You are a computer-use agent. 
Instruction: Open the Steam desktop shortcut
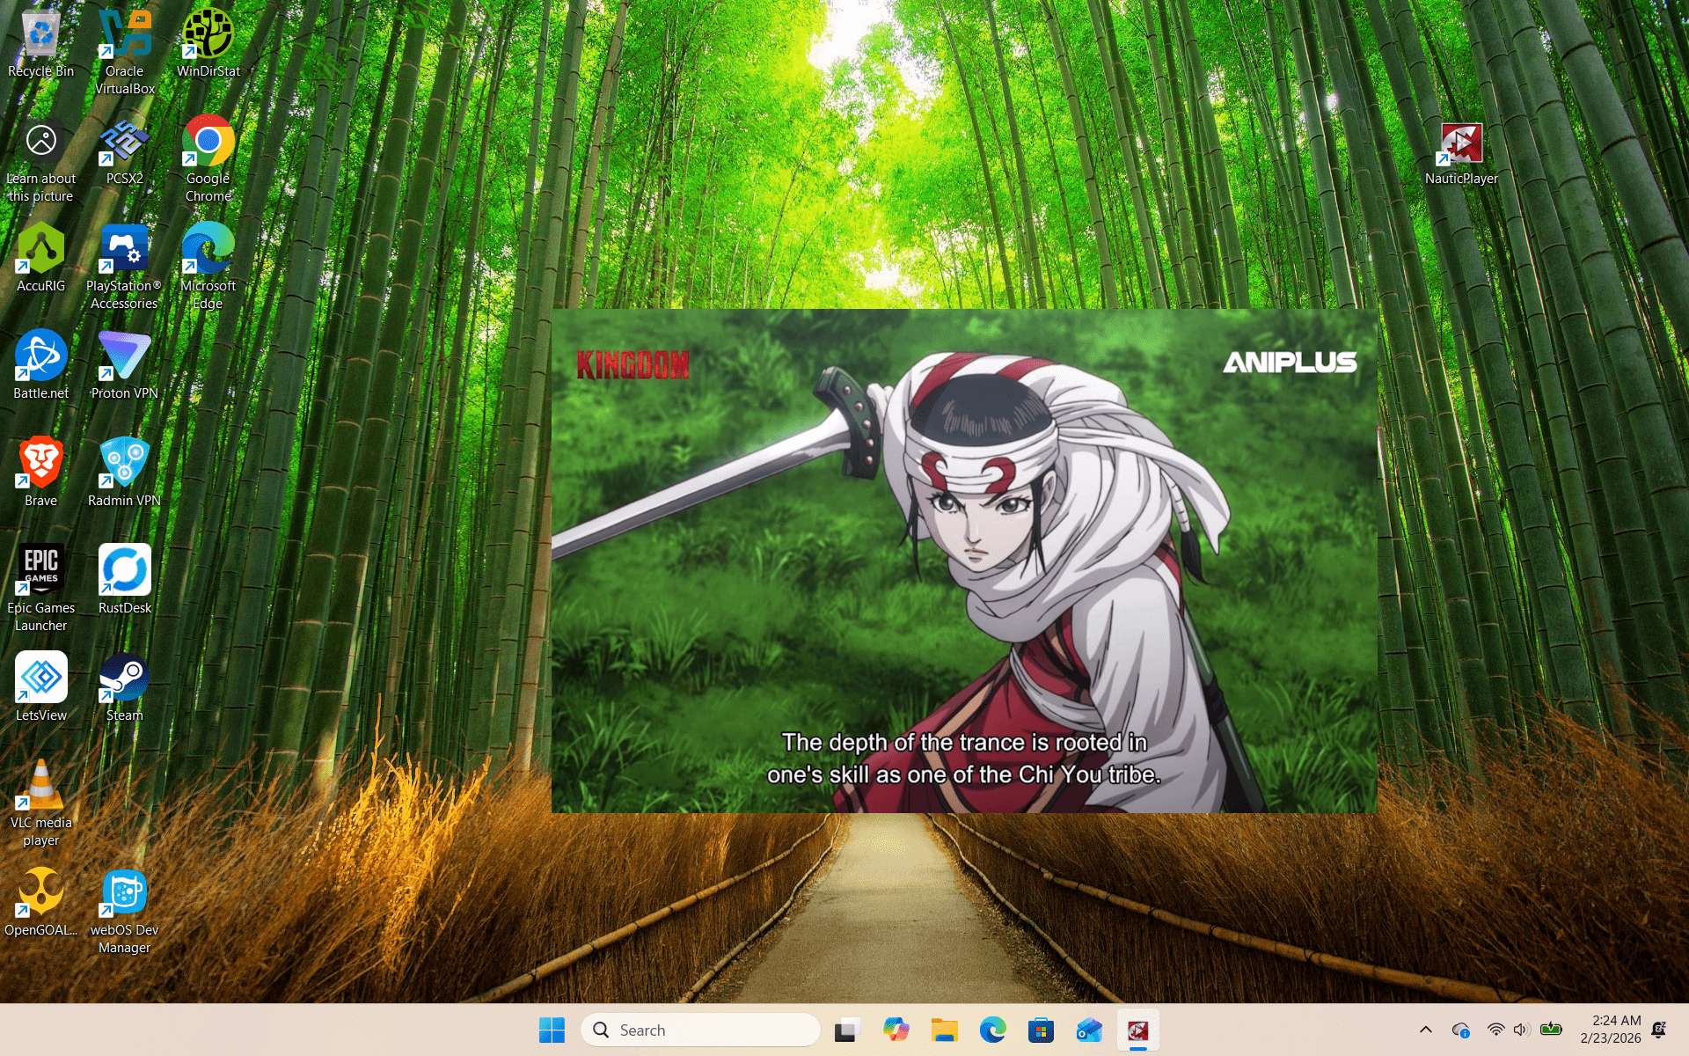[124, 679]
